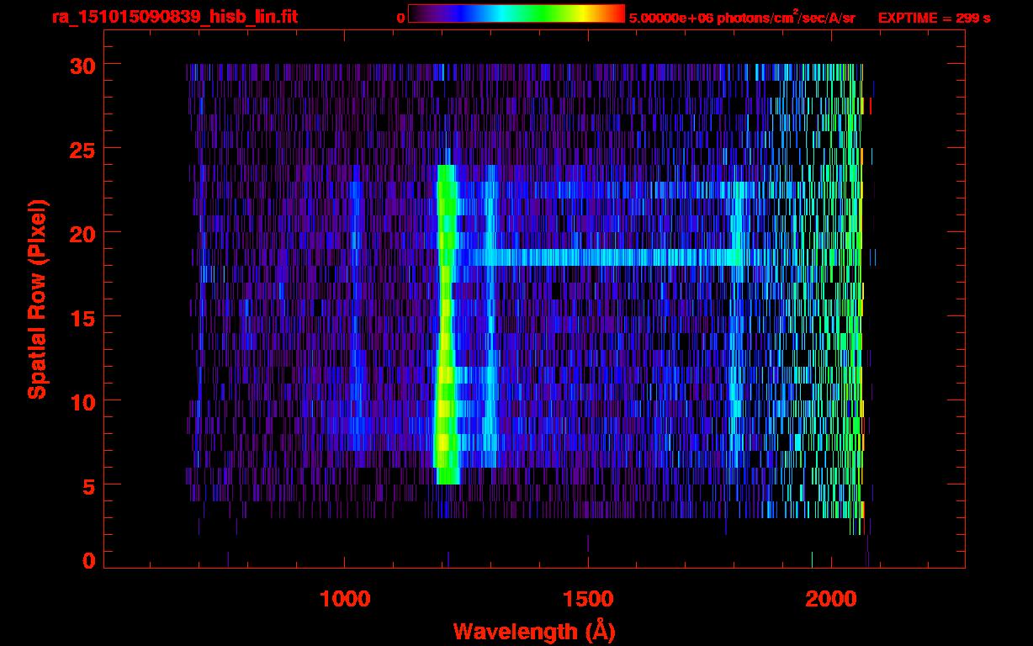
Task: Click the x-axis tick label 1000
Action: (345, 599)
